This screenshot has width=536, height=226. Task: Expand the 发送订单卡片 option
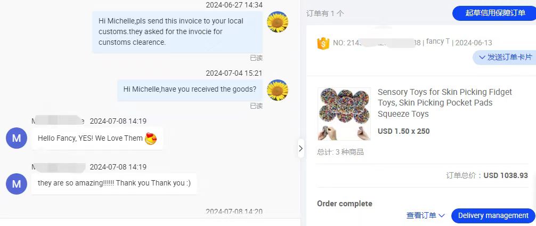pos(505,58)
